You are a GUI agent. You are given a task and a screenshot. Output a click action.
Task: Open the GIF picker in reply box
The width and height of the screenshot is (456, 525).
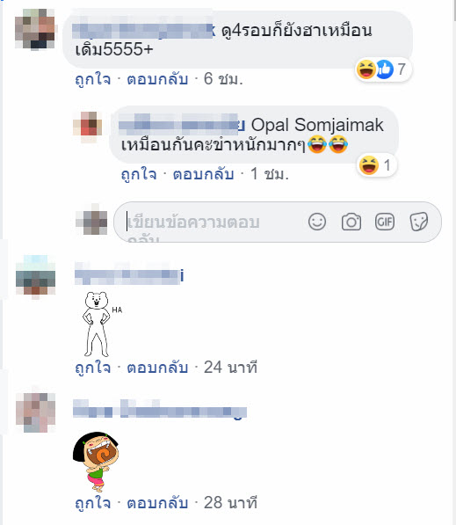point(385,222)
